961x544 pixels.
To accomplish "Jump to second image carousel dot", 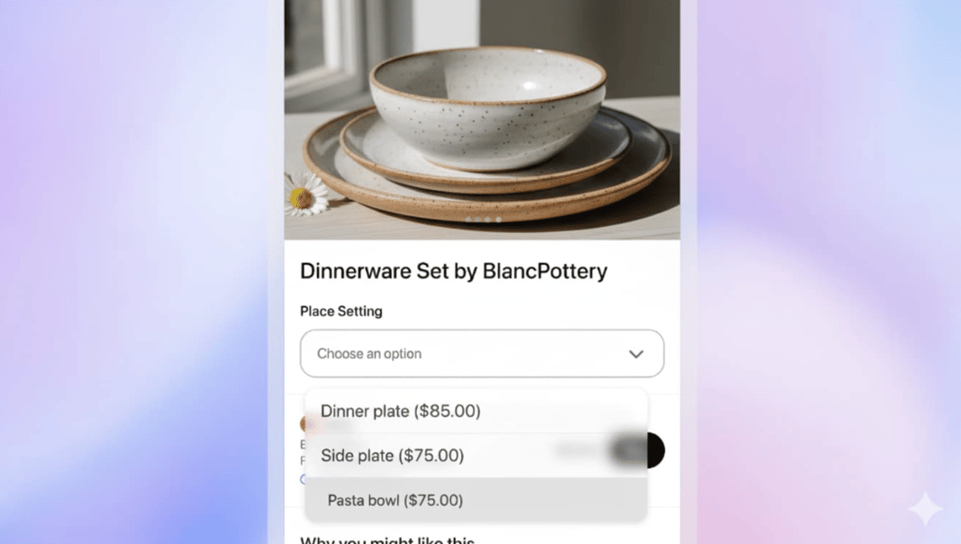I will tap(478, 220).
